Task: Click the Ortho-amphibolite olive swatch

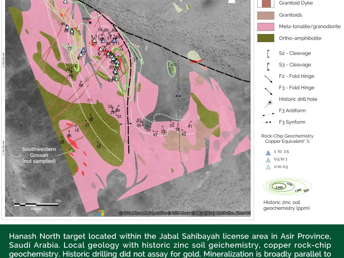Action: pyautogui.click(x=266, y=38)
